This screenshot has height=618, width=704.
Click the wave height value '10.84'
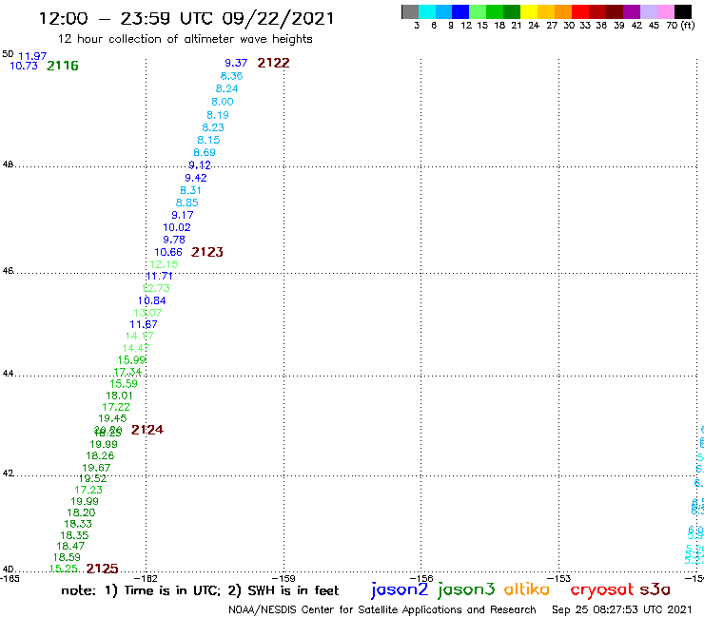pyautogui.click(x=152, y=300)
